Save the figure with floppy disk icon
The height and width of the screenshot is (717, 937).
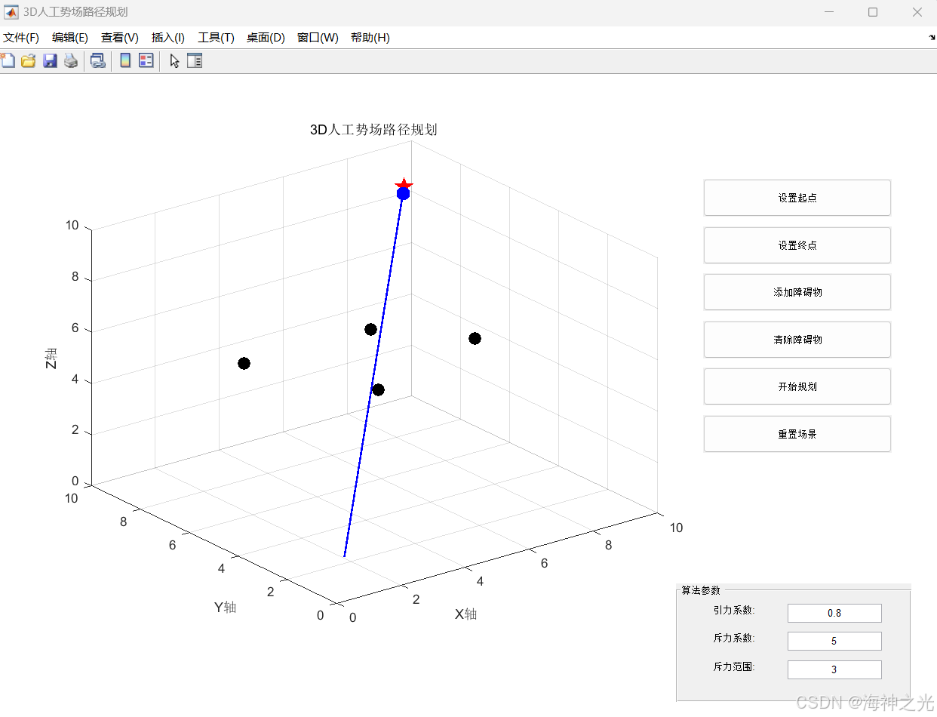[50, 61]
